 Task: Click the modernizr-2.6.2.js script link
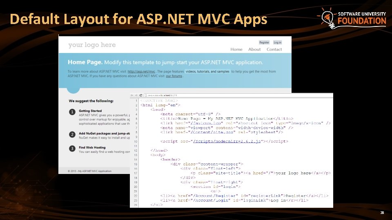coord(227,141)
